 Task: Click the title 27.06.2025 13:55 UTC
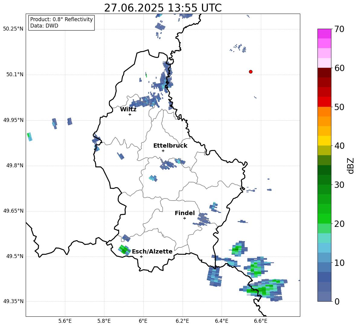[x=163, y=8]
